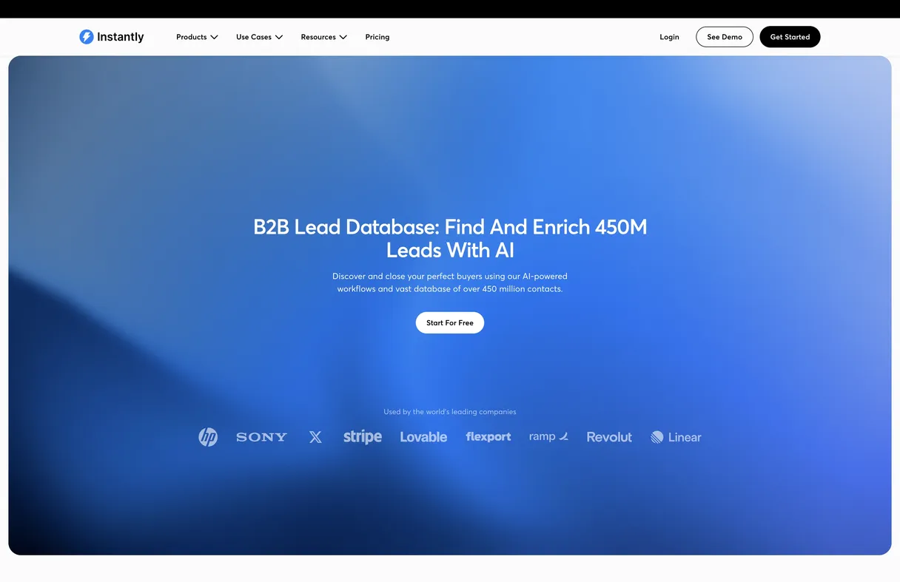Click the Stripe logo
This screenshot has height=582, width=900.
(x=363, y=437)
